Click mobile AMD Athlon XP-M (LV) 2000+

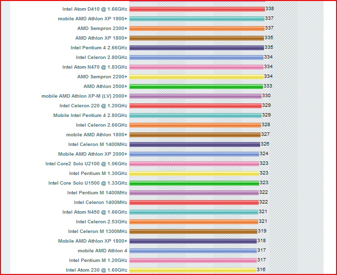pos(85,96)
